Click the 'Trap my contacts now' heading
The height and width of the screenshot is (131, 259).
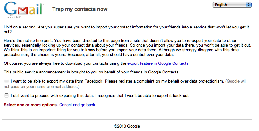click(x=80, y=9)
